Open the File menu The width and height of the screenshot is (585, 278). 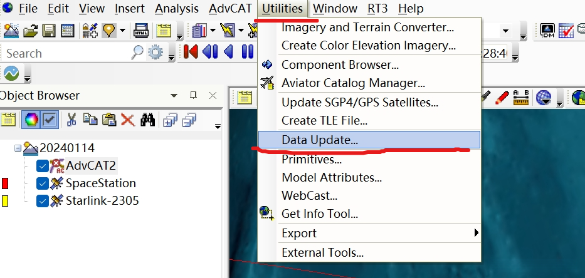29,8
